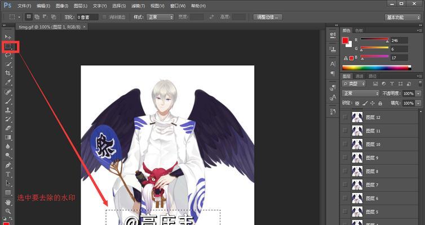The width and height of the screenshot is (425, 225).
Task: Open the 样式 style dropdown
Action: [160, 17]
